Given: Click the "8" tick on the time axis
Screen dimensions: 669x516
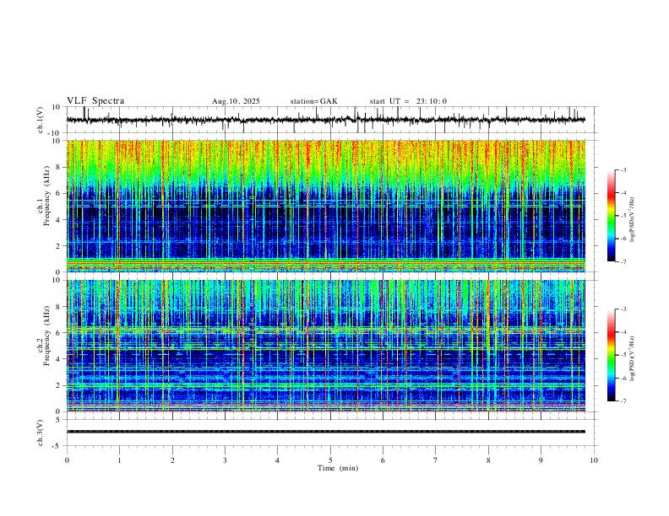Looking at the screenshot, I should coord(488,460).
